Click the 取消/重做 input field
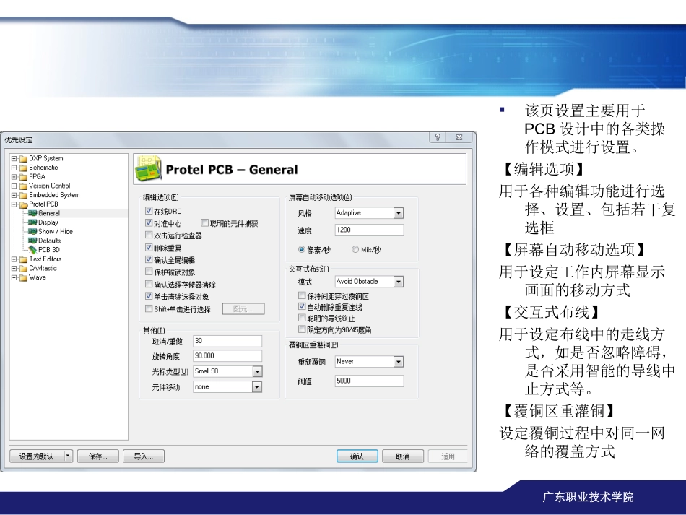 227,341
